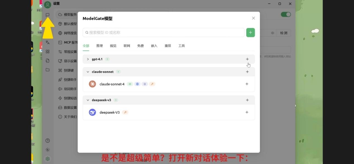This screenshot has width=354, height=164.
Task: Toggle the provider enable switch
Action: [286, 14]
